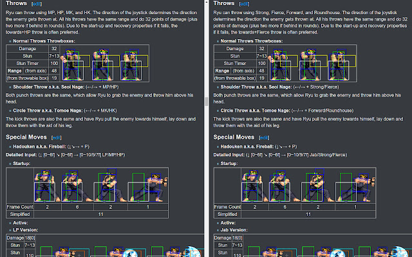Click 'Circle Throw a.k.a. Tomoe Nage' in right pane

click(x=256, y=111)
